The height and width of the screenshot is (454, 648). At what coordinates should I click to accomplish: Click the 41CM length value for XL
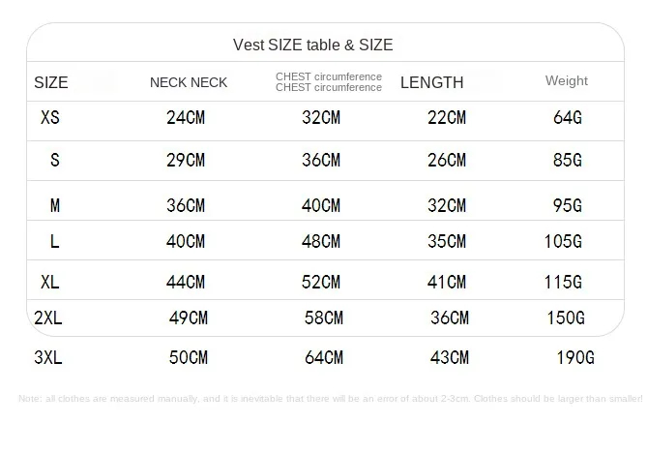click(x=446, y=283)
